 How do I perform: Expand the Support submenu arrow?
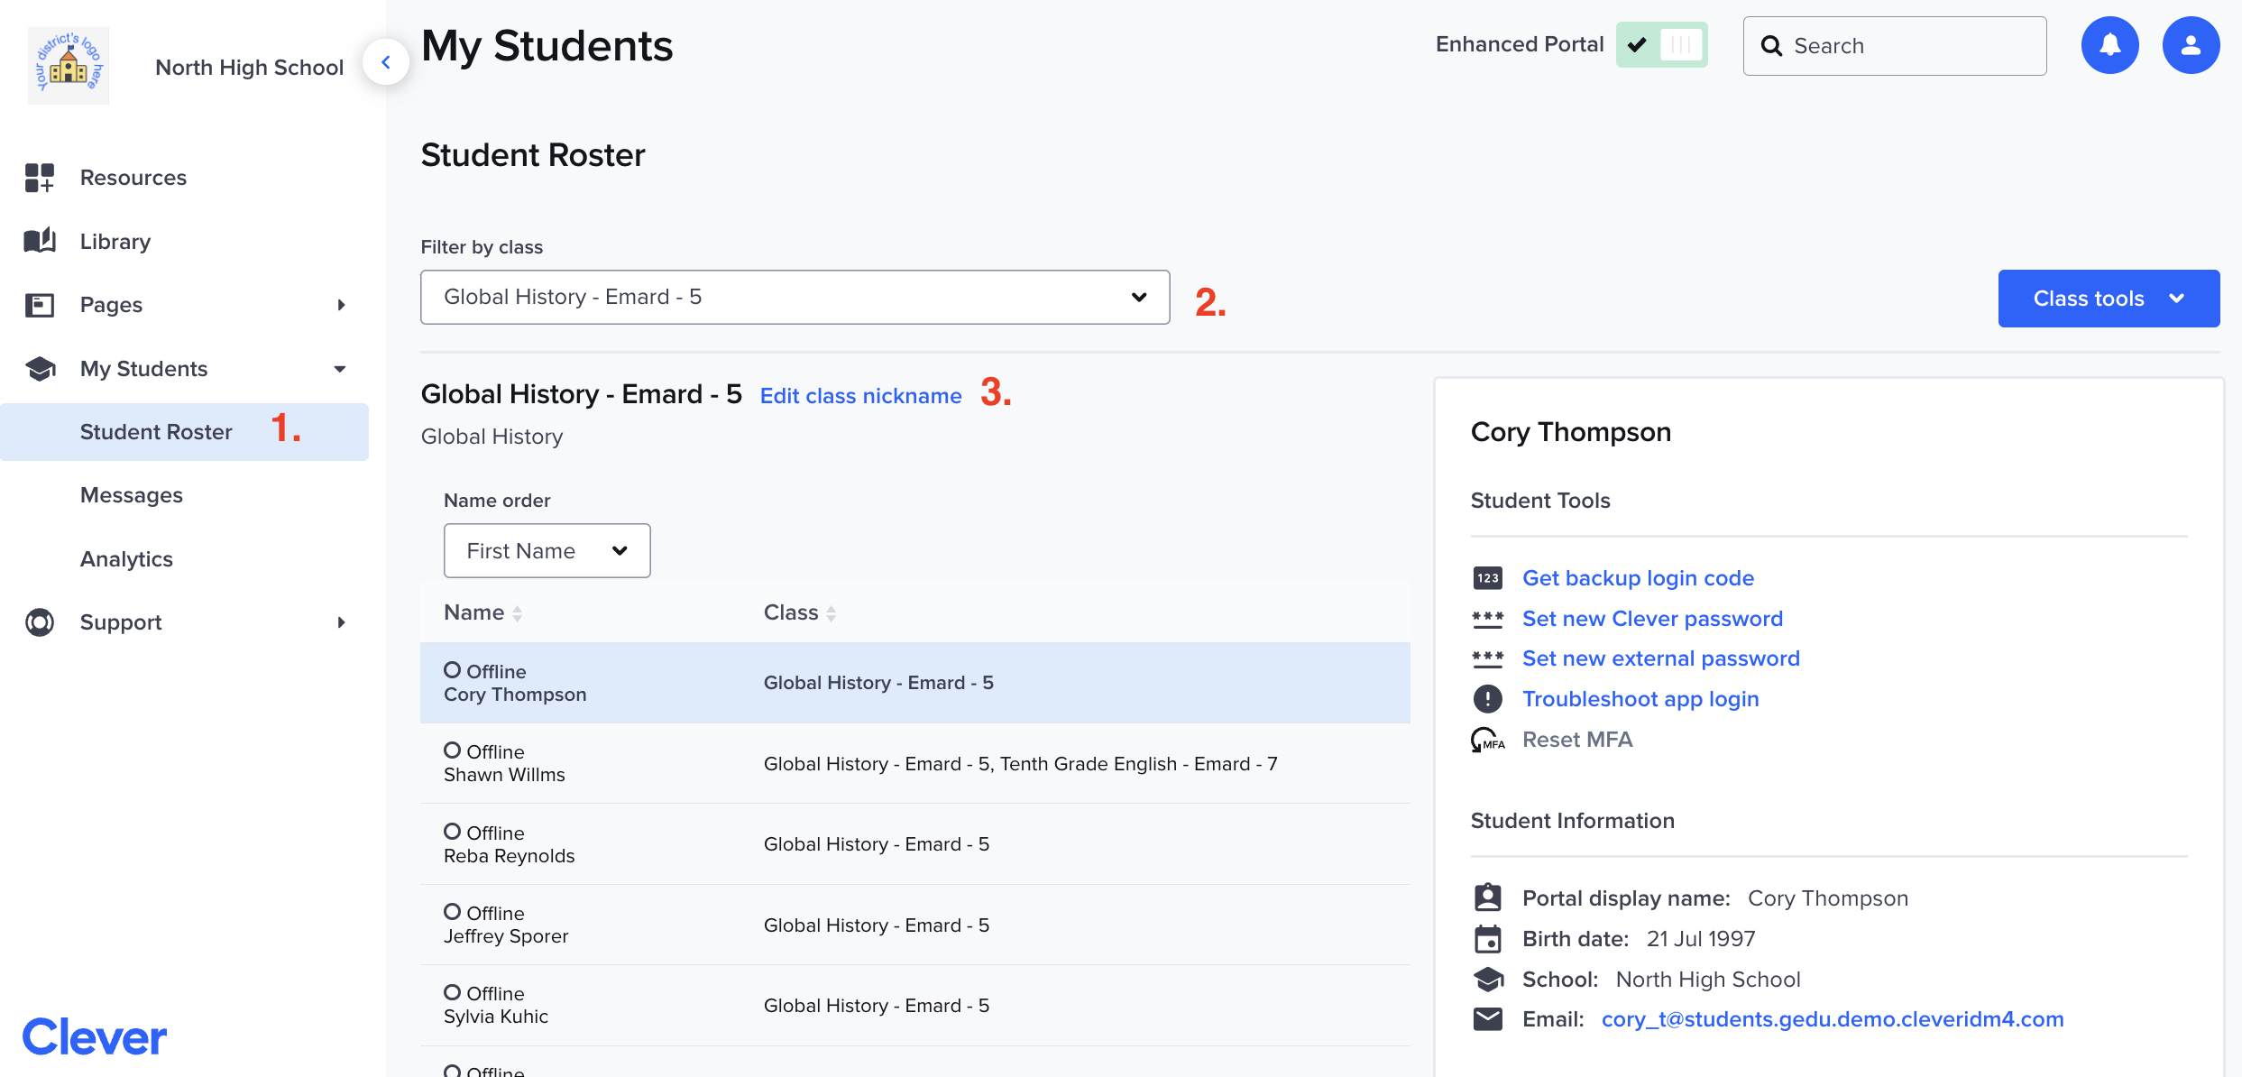pyautogui.click(x=341, y=622)
